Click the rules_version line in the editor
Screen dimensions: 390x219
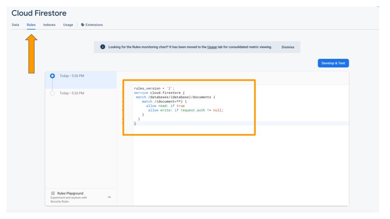[x=154, y=88]
